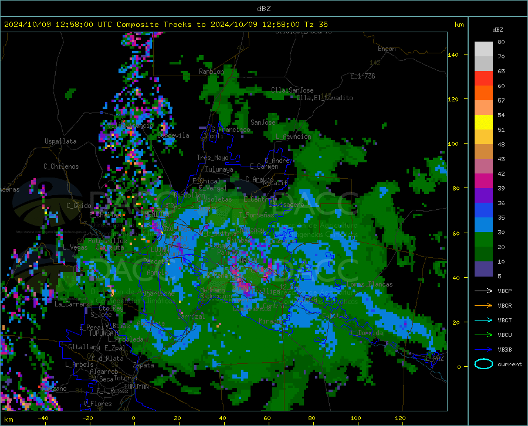The width and height of the screenshot is (528, 426).
Task: Pick the magenta 39-42 dBZ swatch
Action: (x=483, y=181)
